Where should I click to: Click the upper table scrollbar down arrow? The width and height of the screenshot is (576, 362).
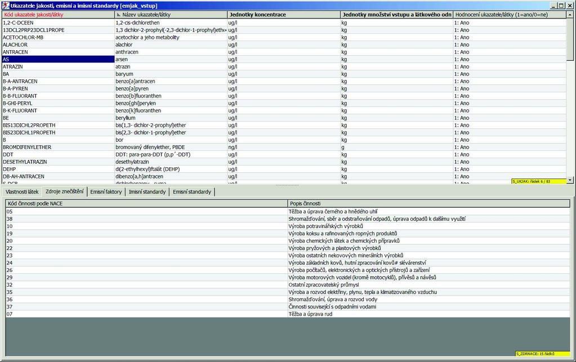(570, 180)
